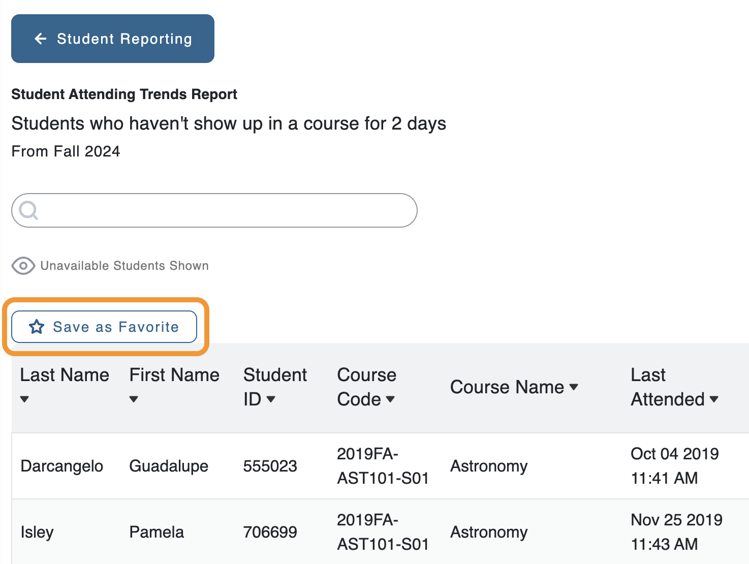Click the magnifying glass search icon
This screenshot has height=564, width=749.
[x=28, y=210]
